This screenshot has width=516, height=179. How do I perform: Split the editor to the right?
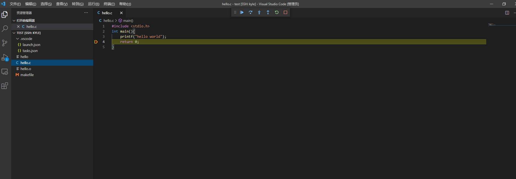point(507,13)
